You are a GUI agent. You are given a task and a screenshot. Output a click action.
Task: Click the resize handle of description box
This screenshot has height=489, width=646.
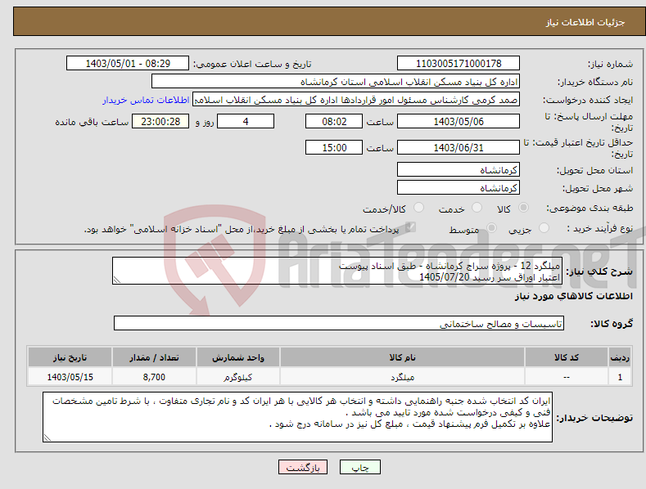[117, 280]
